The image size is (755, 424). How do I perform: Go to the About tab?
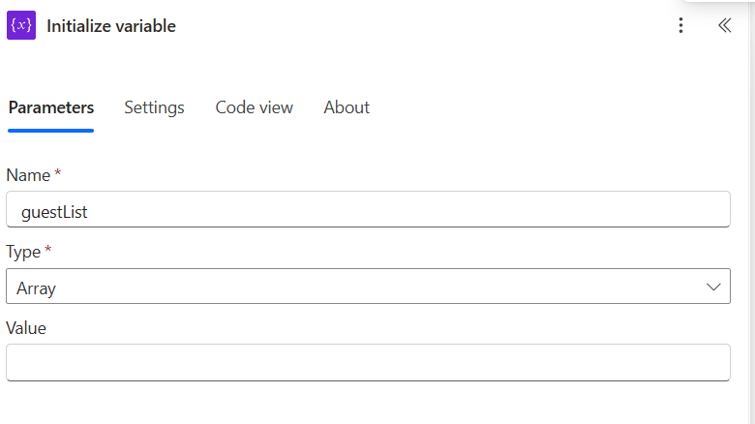click(x=347, y=107)
